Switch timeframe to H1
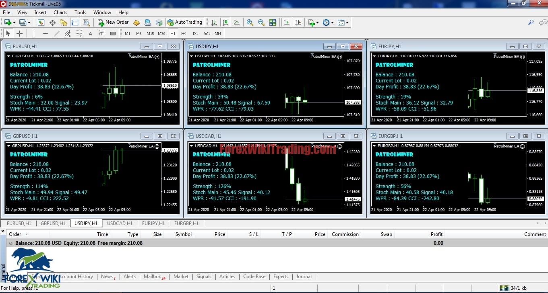This screenshot has width=548, height=293. point(173,33)
